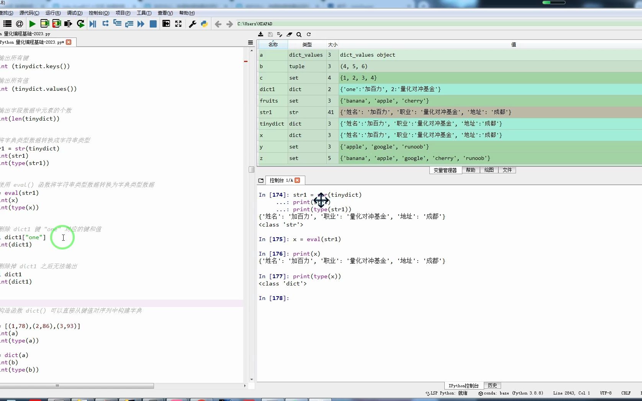The width and height of the screenshot is (642, 401).
Task: Stop debugging with blue square button
Action: point(153,24)
